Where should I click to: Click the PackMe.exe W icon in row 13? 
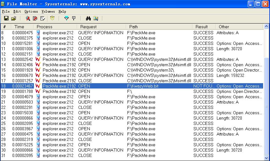pyautogui.click(x=38, y=59)
